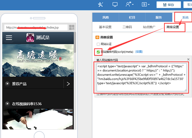Click the QR code icon beside URL
Viewport: 192px width, 138px height.
pos(71,27)
